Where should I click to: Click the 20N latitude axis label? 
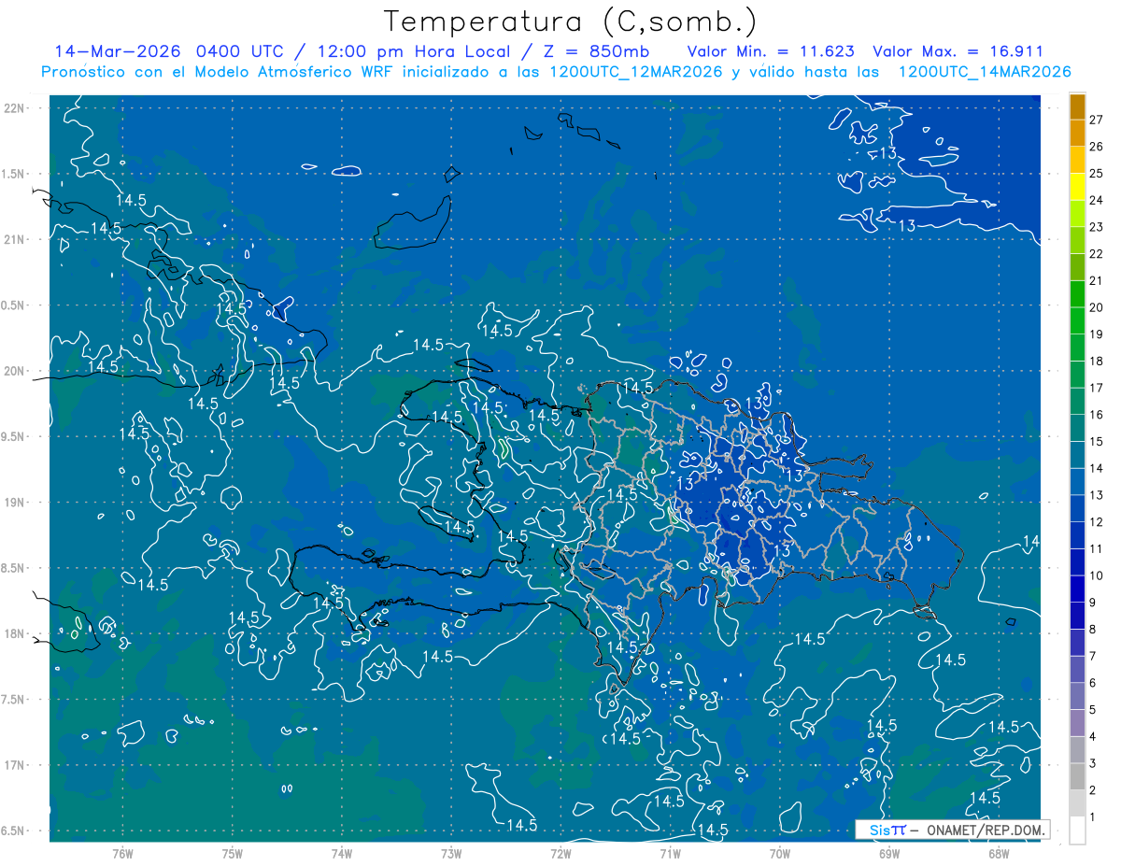pyautogui.click(x=16, y=371)
